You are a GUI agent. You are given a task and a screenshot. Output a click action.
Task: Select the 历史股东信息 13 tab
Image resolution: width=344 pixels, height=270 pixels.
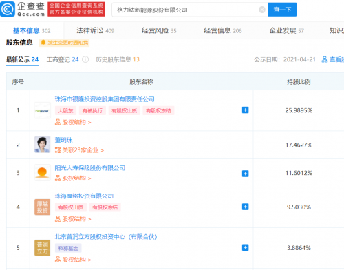point(118,59)
